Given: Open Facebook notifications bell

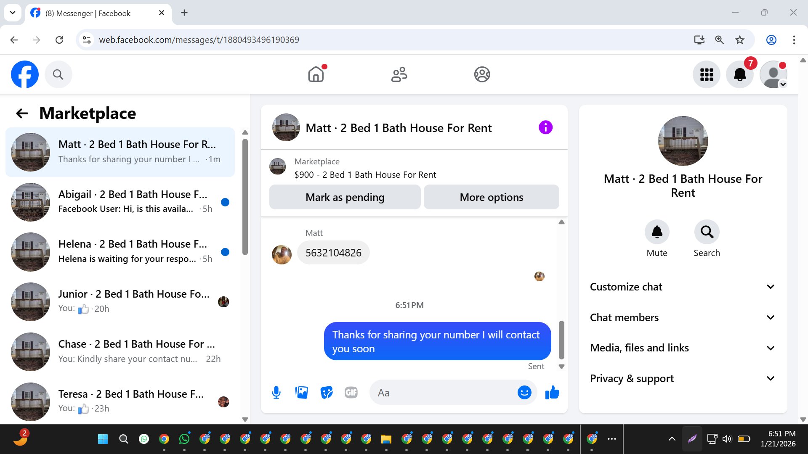Looking at the screenshot, I should coord(740,74).
